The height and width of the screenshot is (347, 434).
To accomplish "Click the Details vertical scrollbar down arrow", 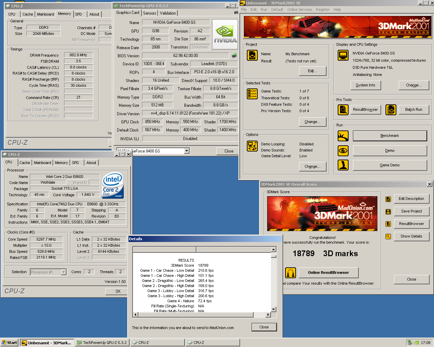I will click(x=274, y=309).
